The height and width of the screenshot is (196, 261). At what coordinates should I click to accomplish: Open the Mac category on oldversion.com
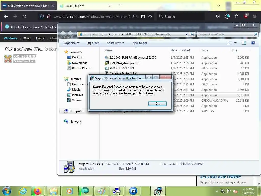[x=27, y=38]
